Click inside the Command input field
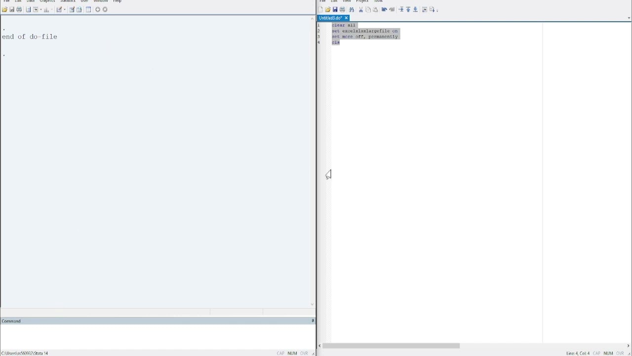Screen dimensions: 632x356 coord(158,336)
